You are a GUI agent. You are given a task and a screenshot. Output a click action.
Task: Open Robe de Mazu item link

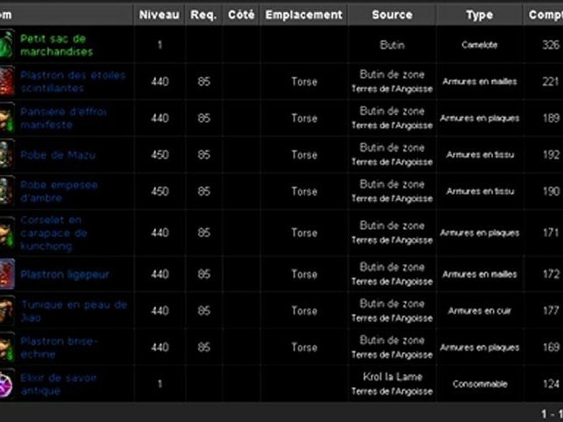pyautogui.click(x=58, y=155)
